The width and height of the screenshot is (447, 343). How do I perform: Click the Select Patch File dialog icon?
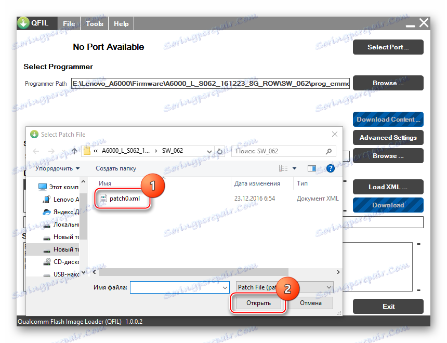pyautogui.click(x=34, y=134)
